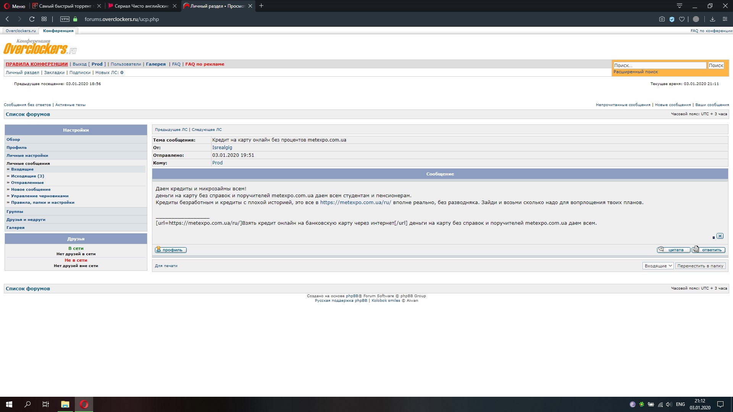Open sender Isrealgig profile link
Screen dimensions: 733x412
point(222,148)
